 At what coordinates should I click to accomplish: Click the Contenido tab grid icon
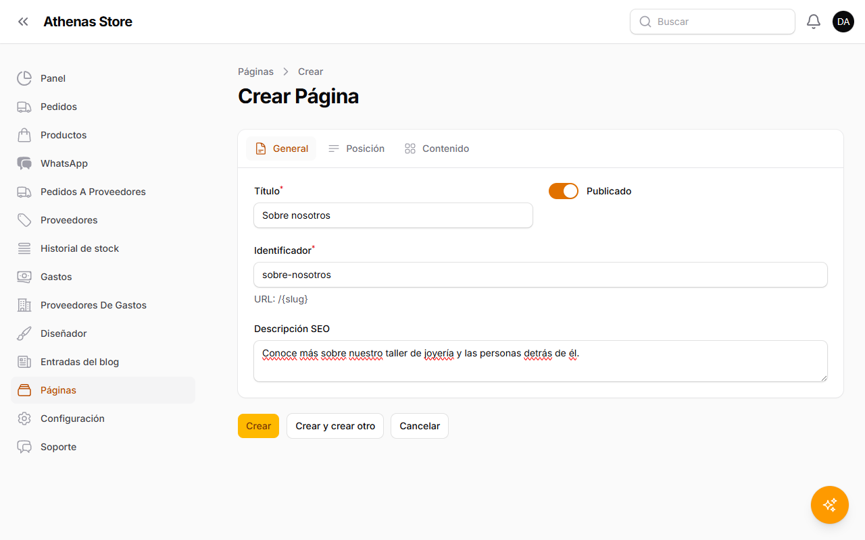click(410, 148)
